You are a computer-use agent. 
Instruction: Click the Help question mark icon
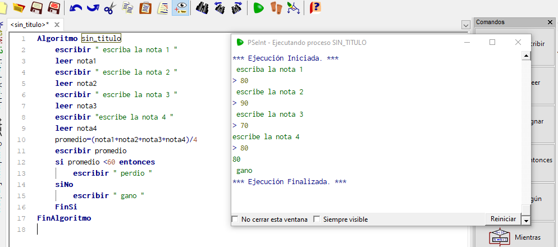(x=315, y=8)
